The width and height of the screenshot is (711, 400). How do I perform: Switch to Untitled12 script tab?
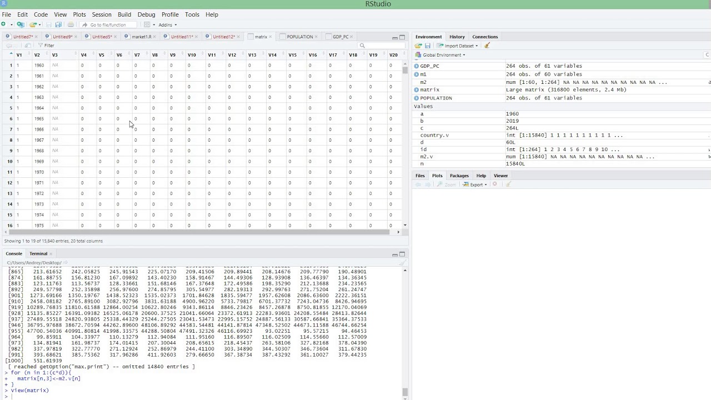[224, 37]
